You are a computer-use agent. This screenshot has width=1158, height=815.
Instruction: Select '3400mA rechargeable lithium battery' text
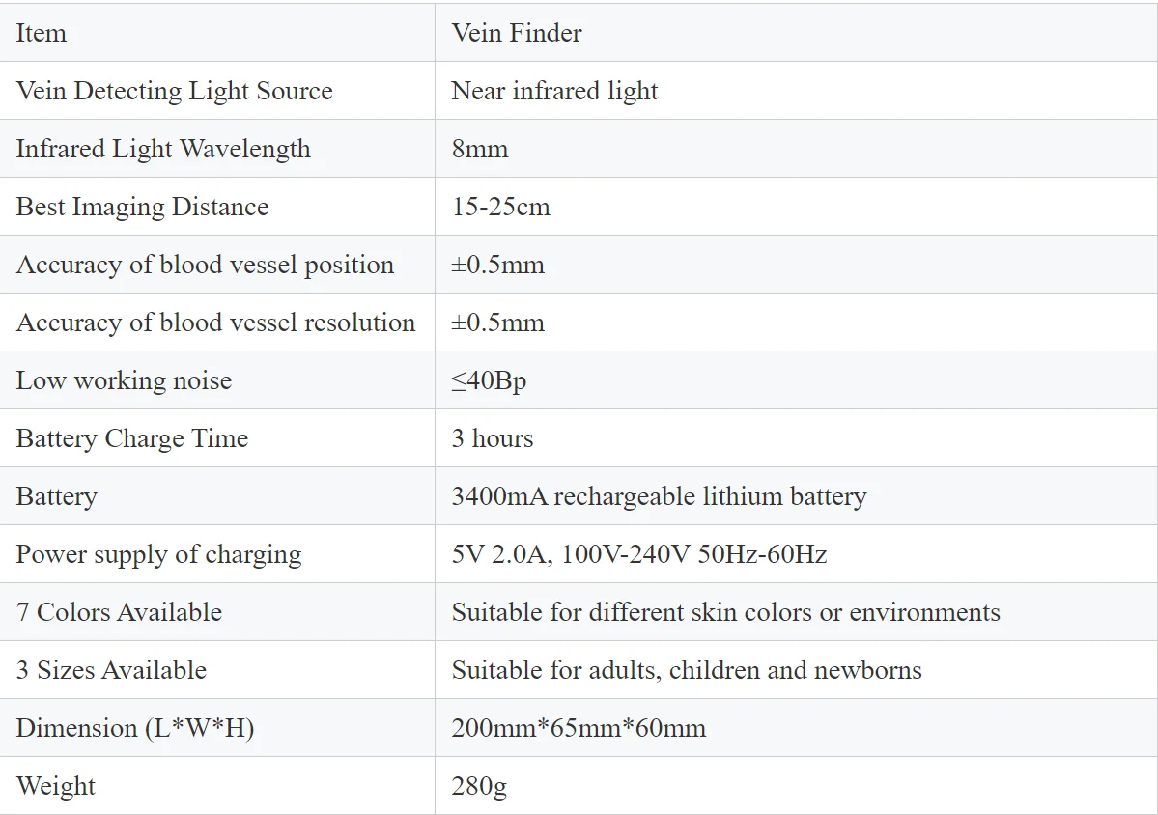(x=659, y=496)
